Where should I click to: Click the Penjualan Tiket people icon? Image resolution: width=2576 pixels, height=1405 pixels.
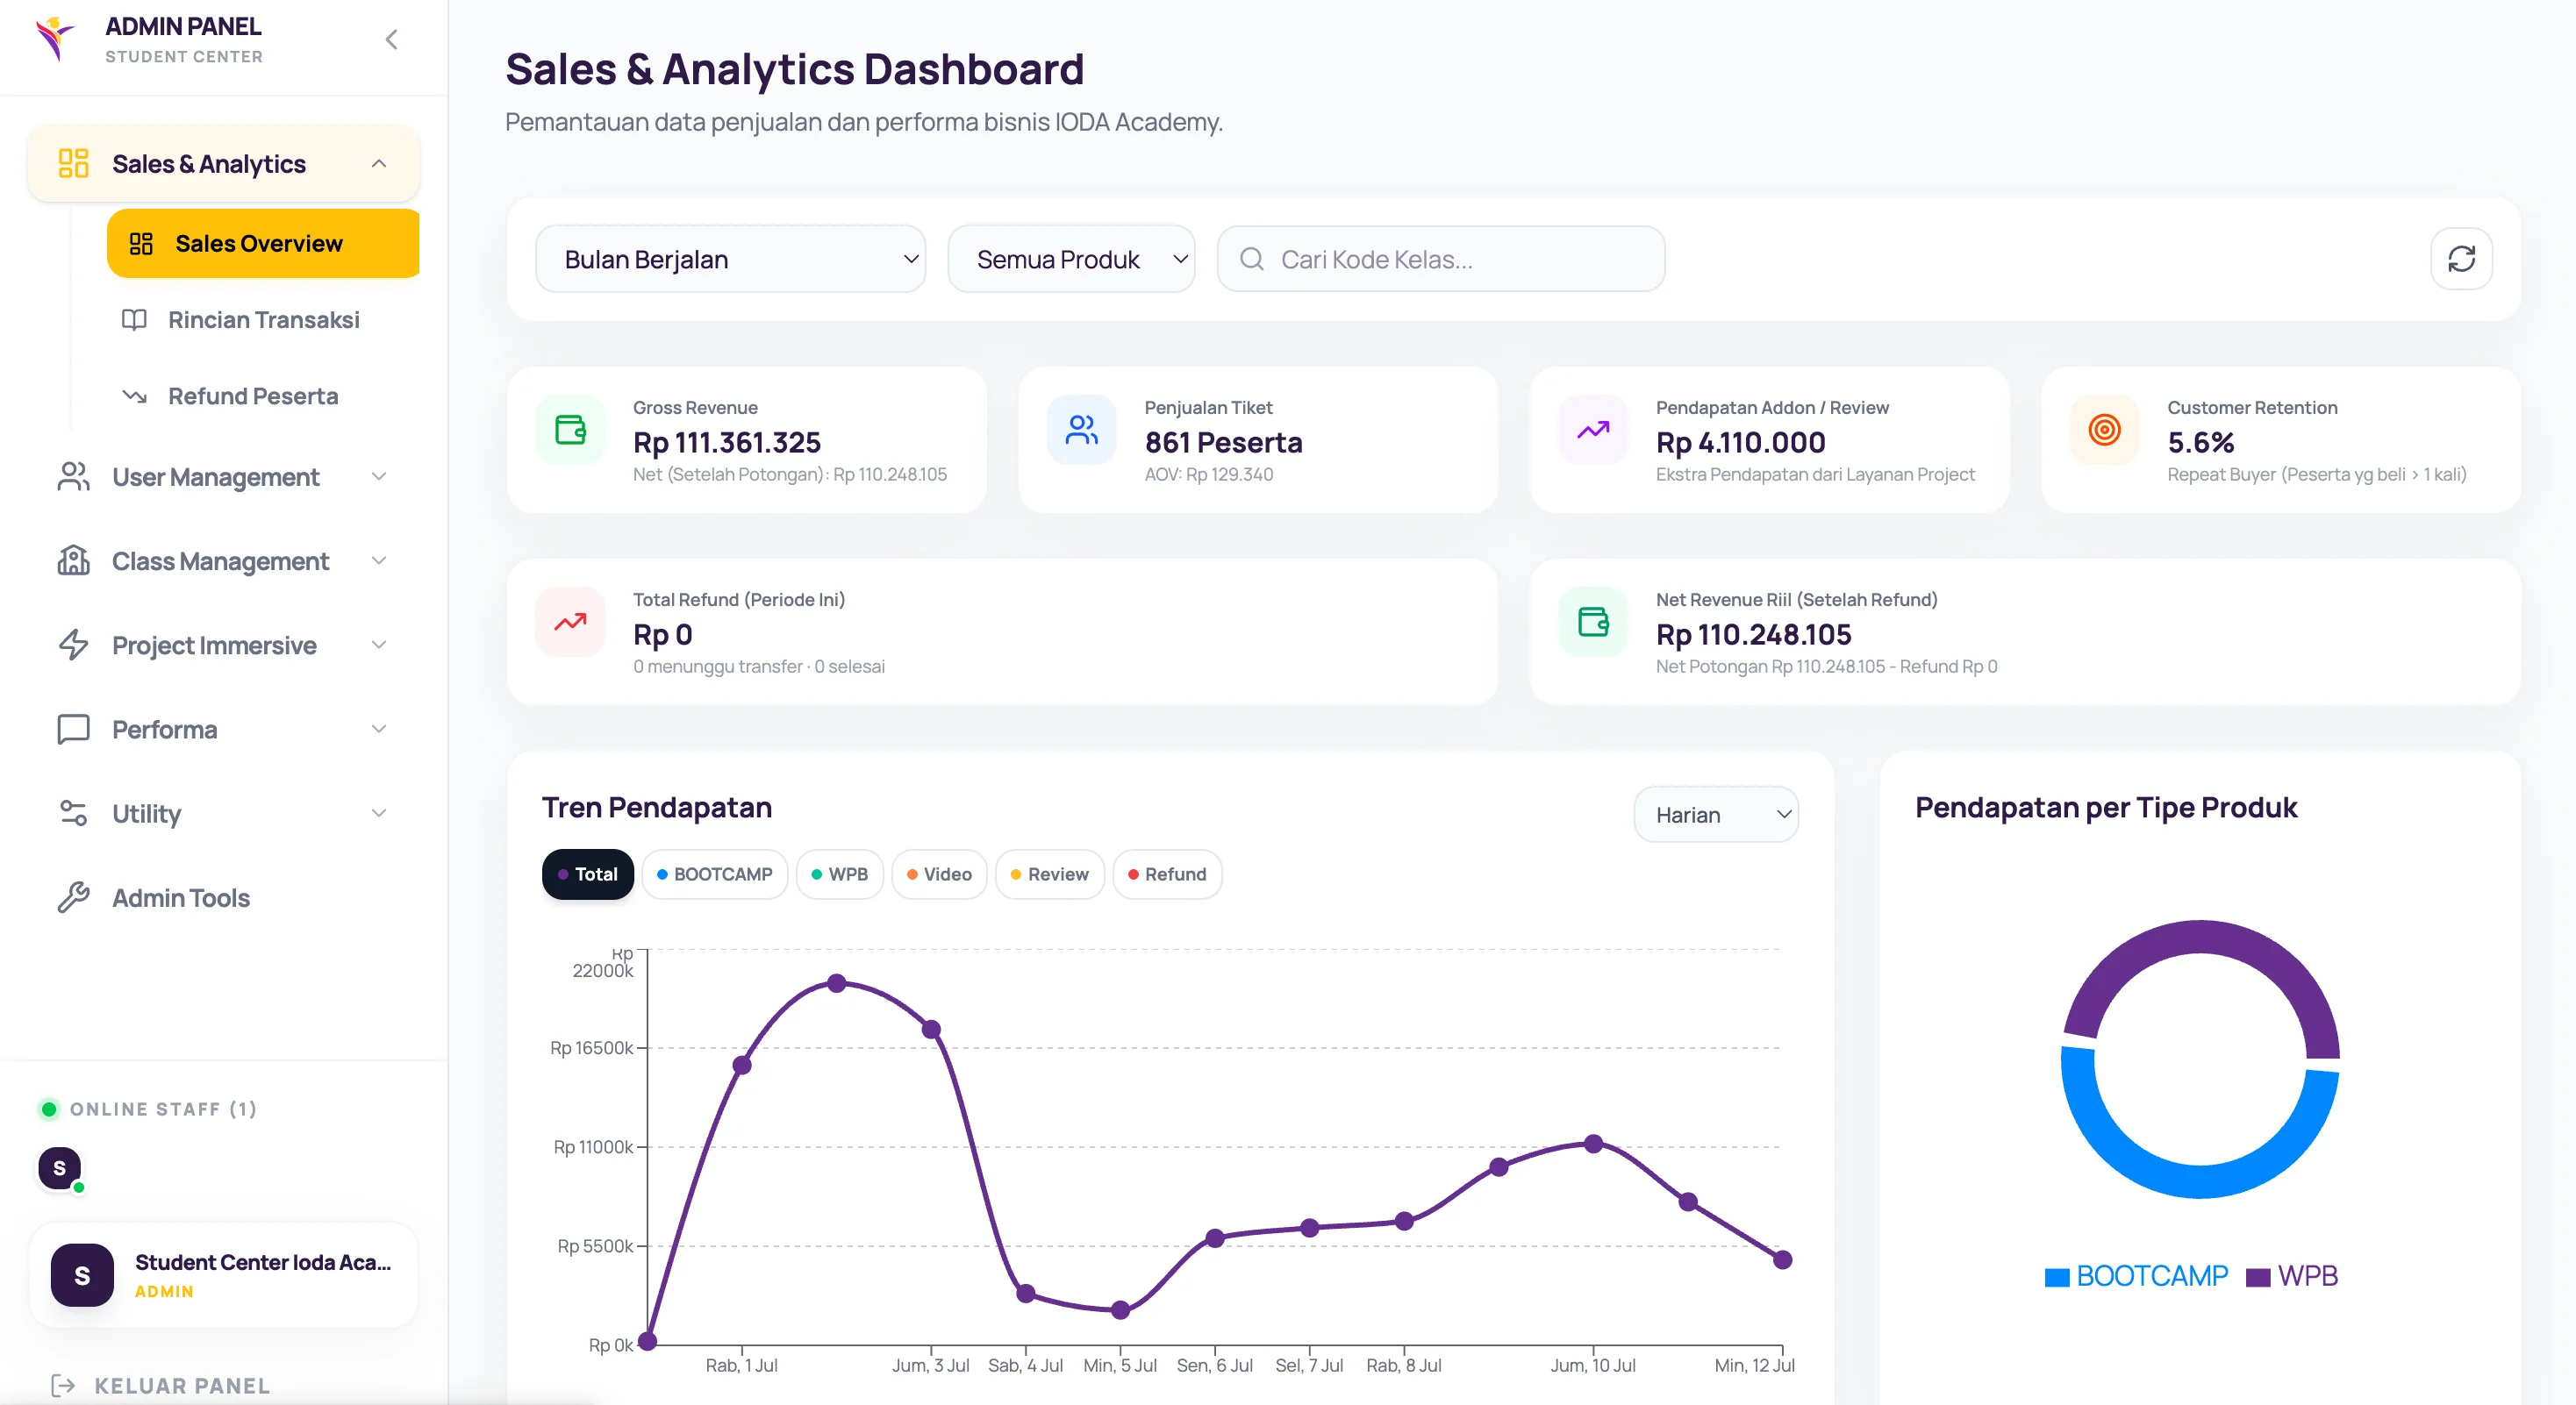pyautogui.click(x=1082, y=431)
